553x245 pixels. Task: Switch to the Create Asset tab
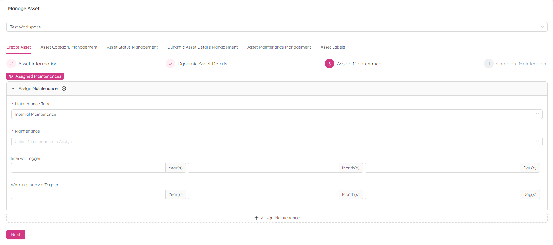(19, 47)
